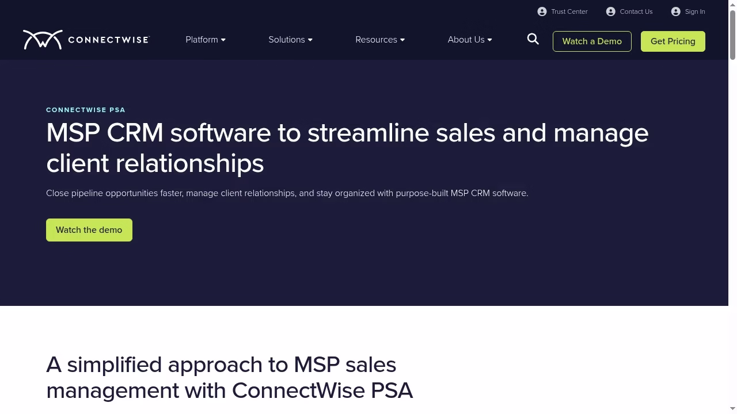This screenshot has height=414, width=737.
Task: Click the green Watch the demo button
Action: pyautogui.click(x=89, y=230)
